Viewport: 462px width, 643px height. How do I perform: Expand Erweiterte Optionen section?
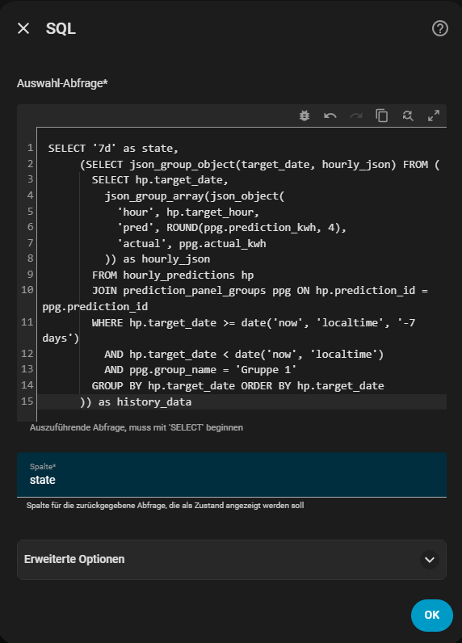pyautogui.click(x=232, y=560)
